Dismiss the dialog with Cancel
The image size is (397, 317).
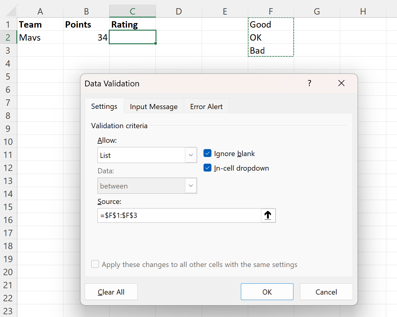click(326, 292)
